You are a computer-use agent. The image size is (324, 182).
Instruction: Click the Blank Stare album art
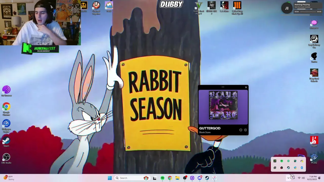(x=223, y=105)
